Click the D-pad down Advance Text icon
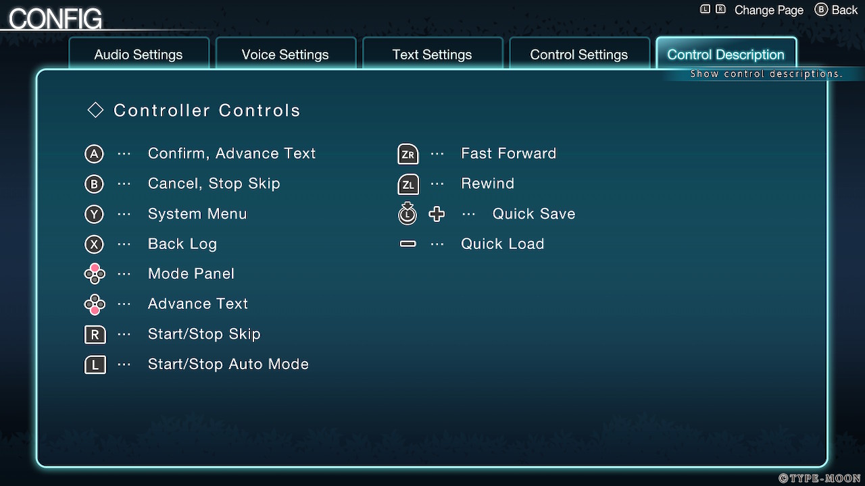This screenshot has height=486, width=865. [x=94, y=304]
